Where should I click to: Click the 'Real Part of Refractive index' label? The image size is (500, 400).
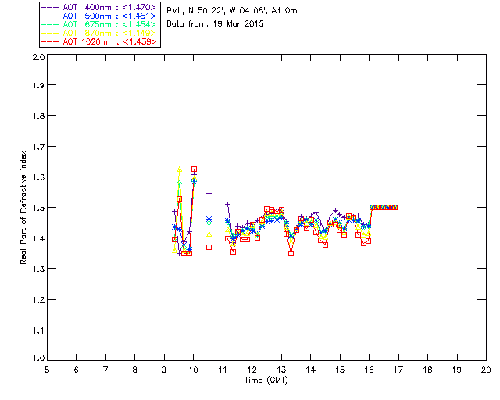(23, 207)
